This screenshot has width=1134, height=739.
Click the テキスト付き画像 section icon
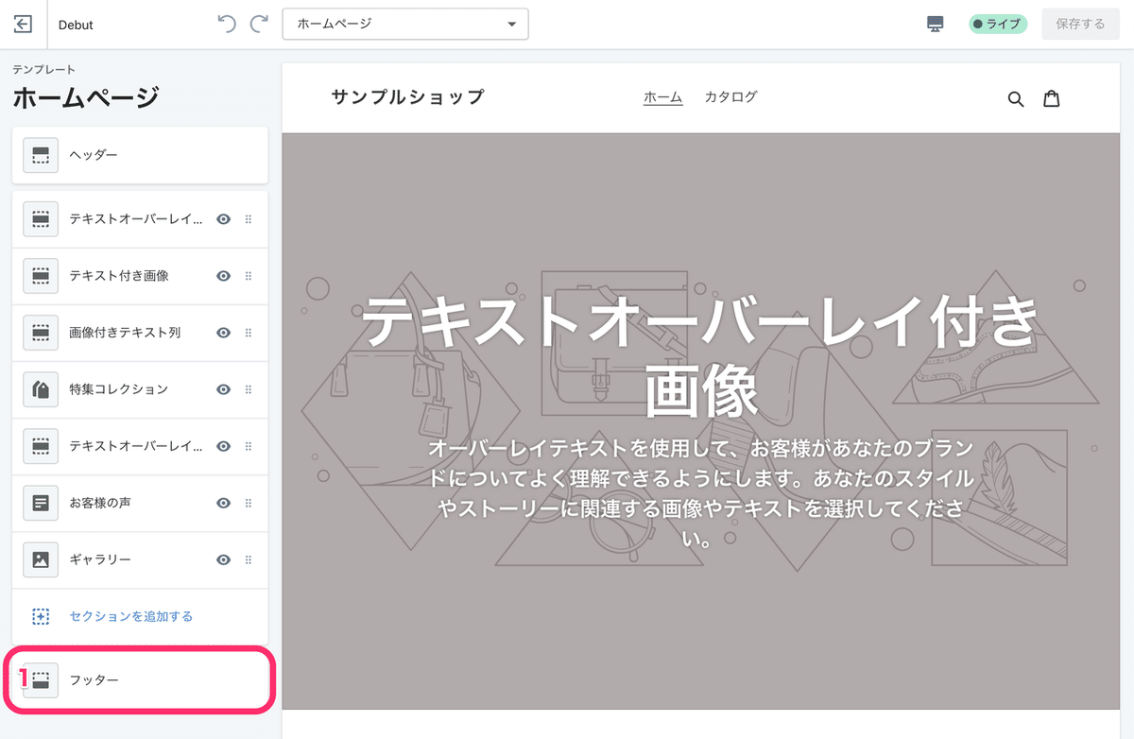click(41, 276)
